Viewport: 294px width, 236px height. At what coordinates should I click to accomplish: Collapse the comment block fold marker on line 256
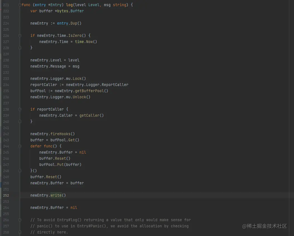click(20, 220)
